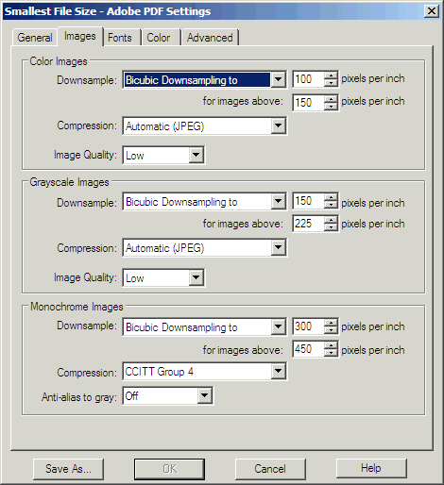Decrease Monochrome downsample 300 value
This screenshot has width=444, height=485.
331,330
